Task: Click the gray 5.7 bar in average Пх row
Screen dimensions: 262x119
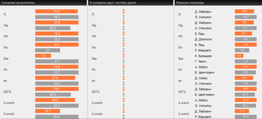Action: pos(48,50)
